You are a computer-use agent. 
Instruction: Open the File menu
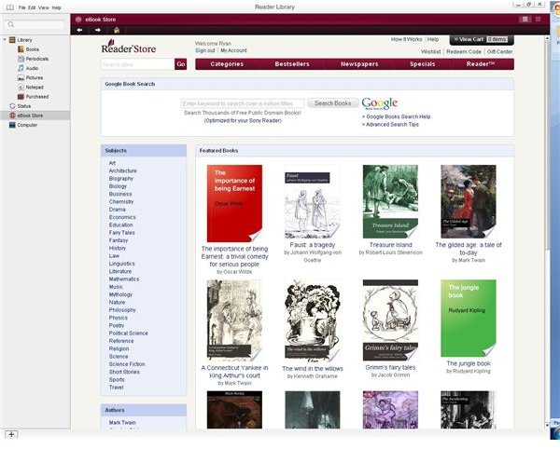[x=21, y=7]
